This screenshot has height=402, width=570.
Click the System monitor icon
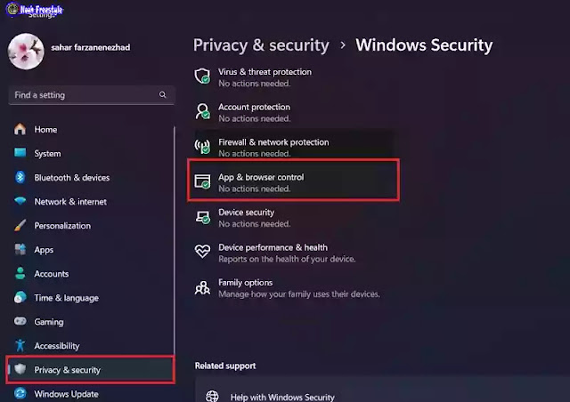click(x=20, y=152)
